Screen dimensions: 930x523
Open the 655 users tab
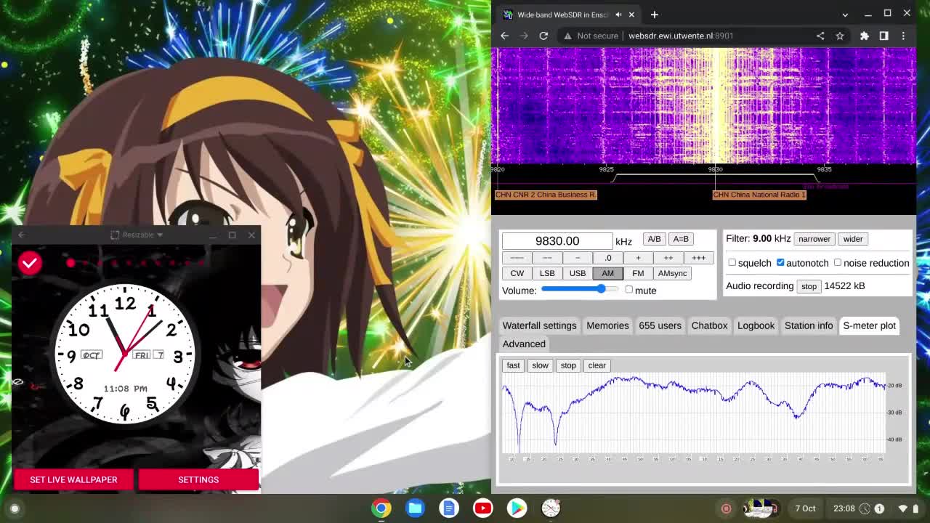coord(660,325)
